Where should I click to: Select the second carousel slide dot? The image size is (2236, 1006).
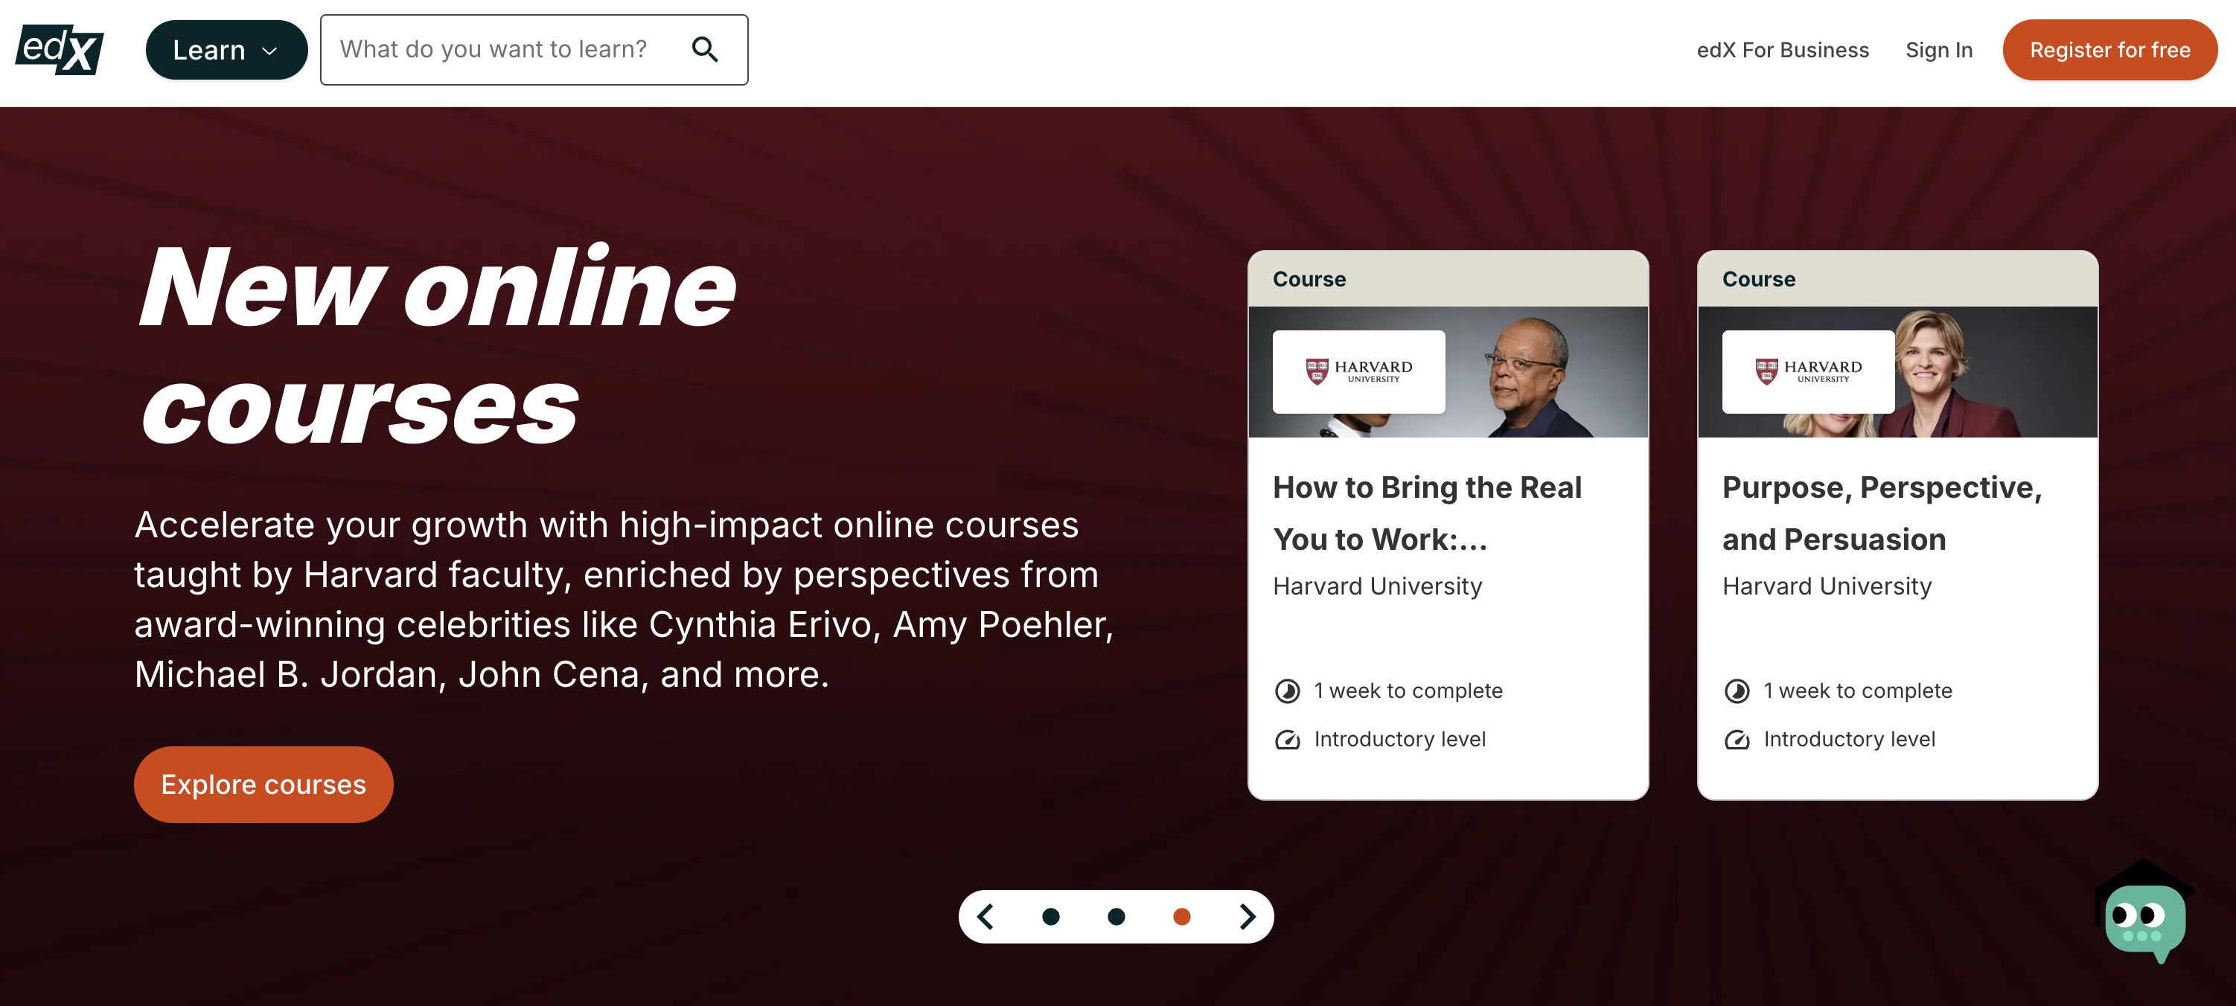coord(1117,917)
